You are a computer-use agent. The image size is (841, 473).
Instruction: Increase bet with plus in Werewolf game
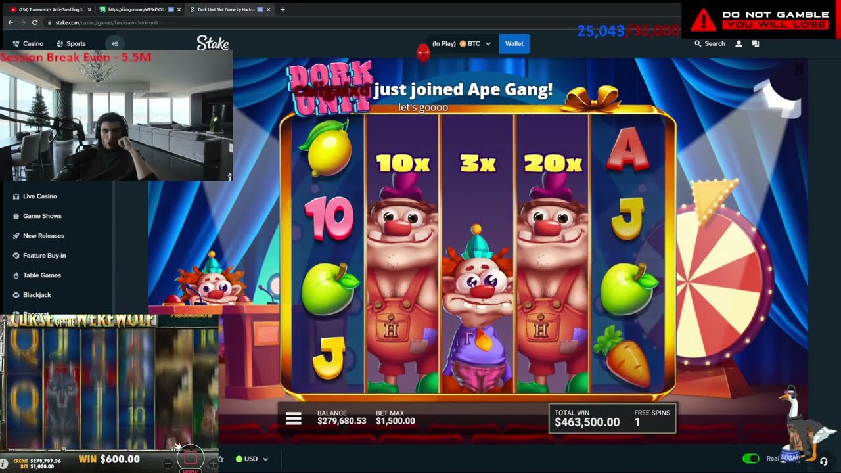tap(213, 464)
